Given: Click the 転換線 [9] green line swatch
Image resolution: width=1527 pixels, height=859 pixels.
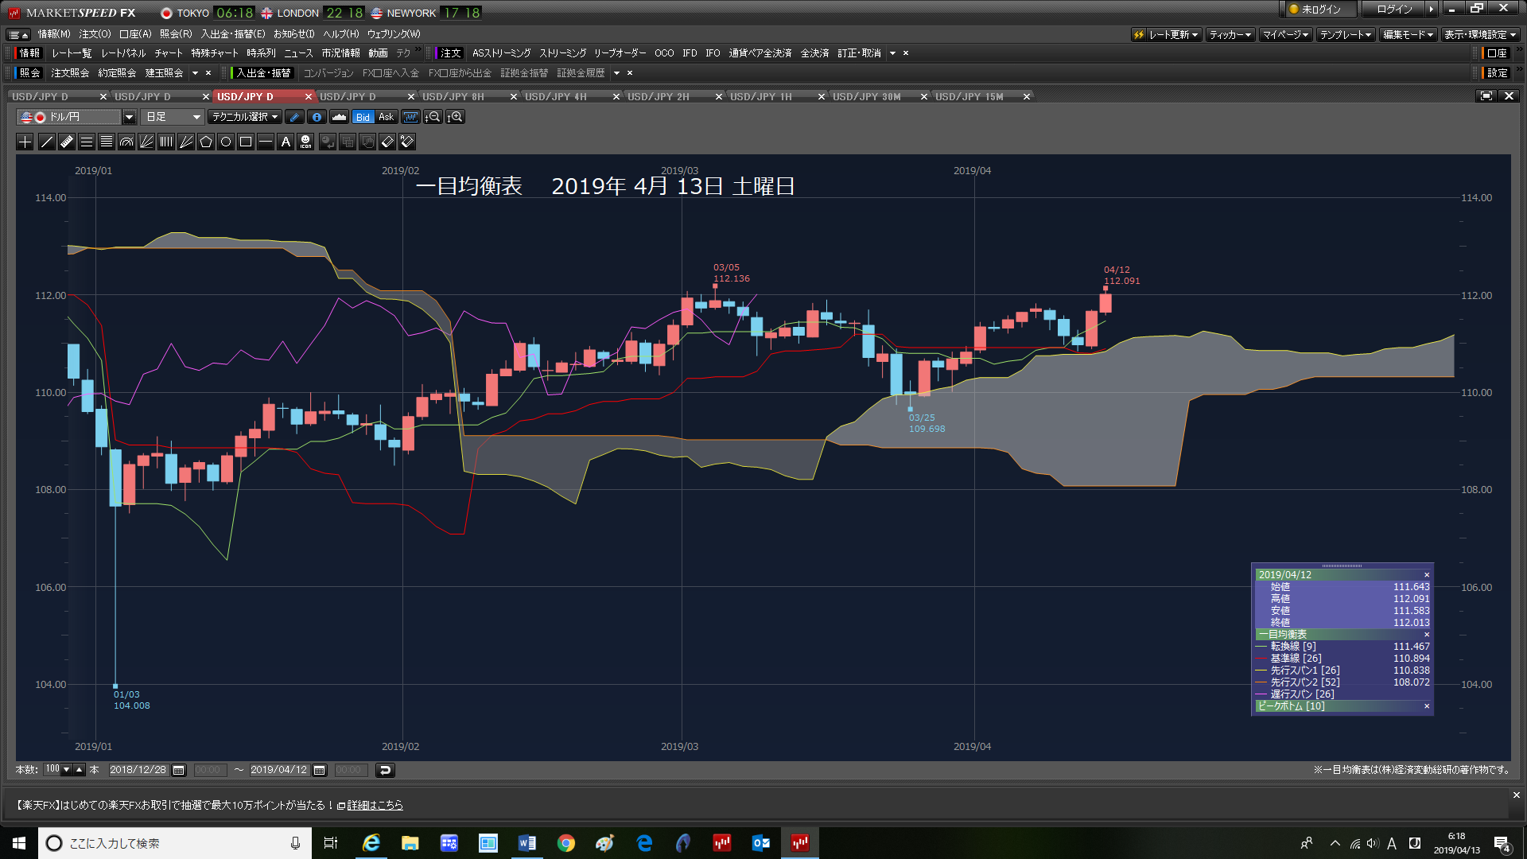Looking at the screenshot, I should tap(1261, 647).
